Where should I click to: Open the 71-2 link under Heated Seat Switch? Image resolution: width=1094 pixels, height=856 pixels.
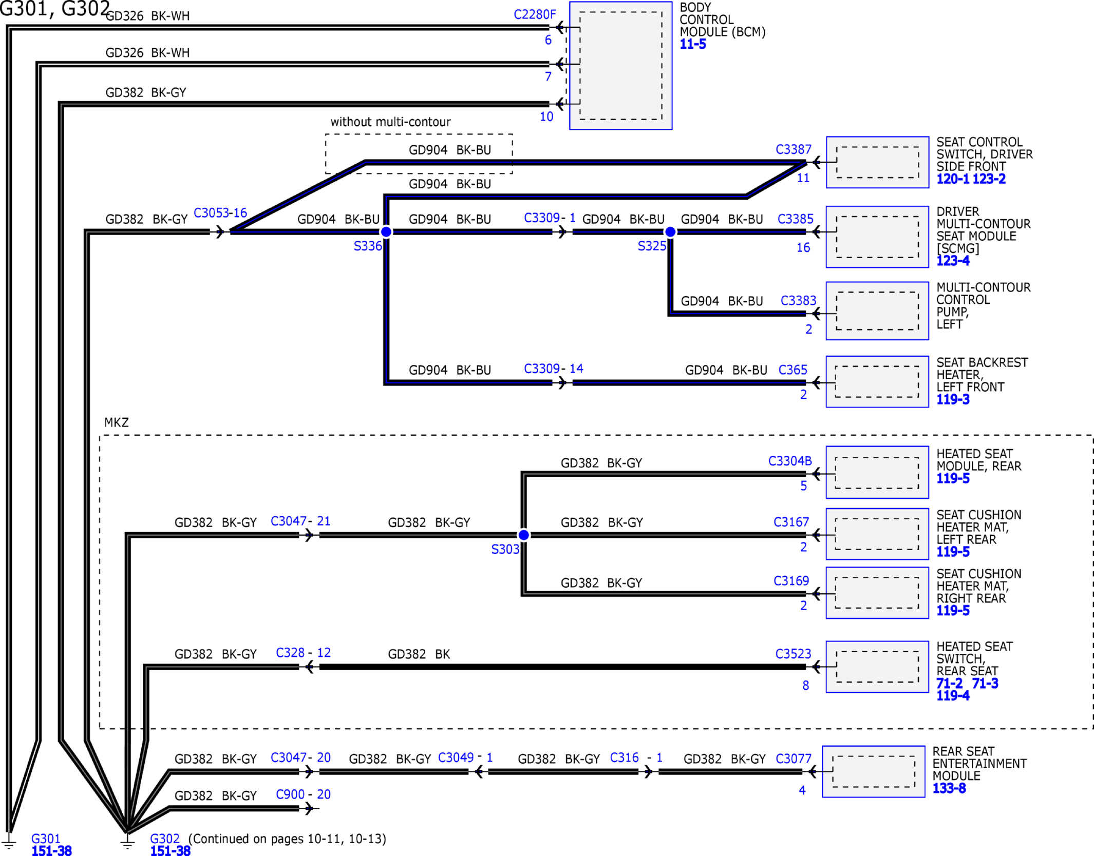coord(949,684)
